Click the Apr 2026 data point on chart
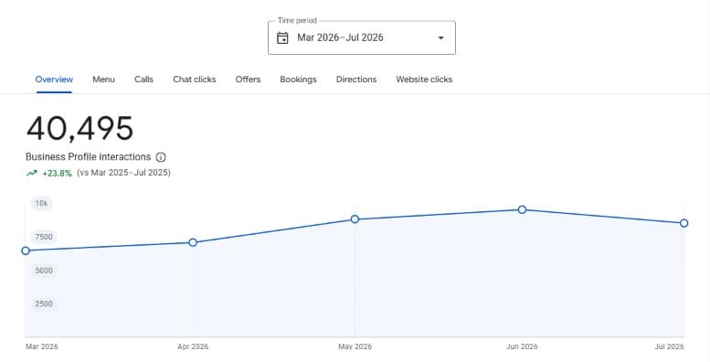Viewport: 710px width, 362px height. click(x=193, y=242)
